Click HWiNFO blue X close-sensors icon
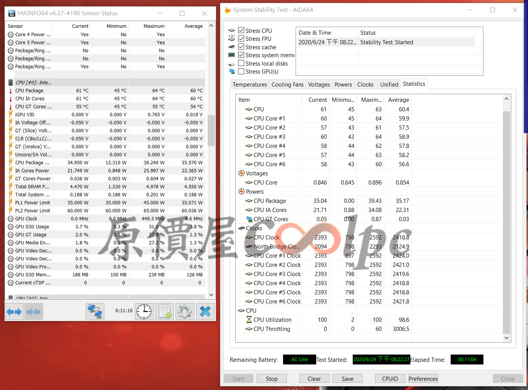This screenshot has height=390, width=528. 205,311
